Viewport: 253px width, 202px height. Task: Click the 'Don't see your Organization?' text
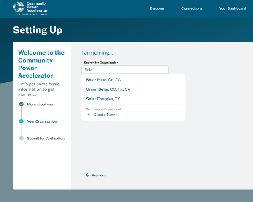tap(103, 109)
